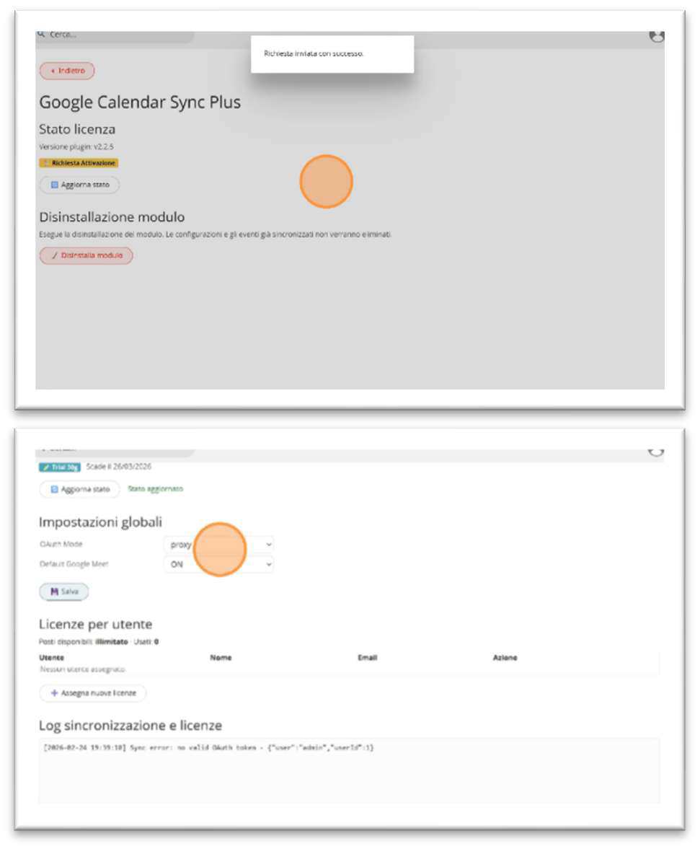The height and width of the screenshot is (849, 700).
Task: Open the OAuth Mode dropdown showing proxy
Action: coord(218,544)
